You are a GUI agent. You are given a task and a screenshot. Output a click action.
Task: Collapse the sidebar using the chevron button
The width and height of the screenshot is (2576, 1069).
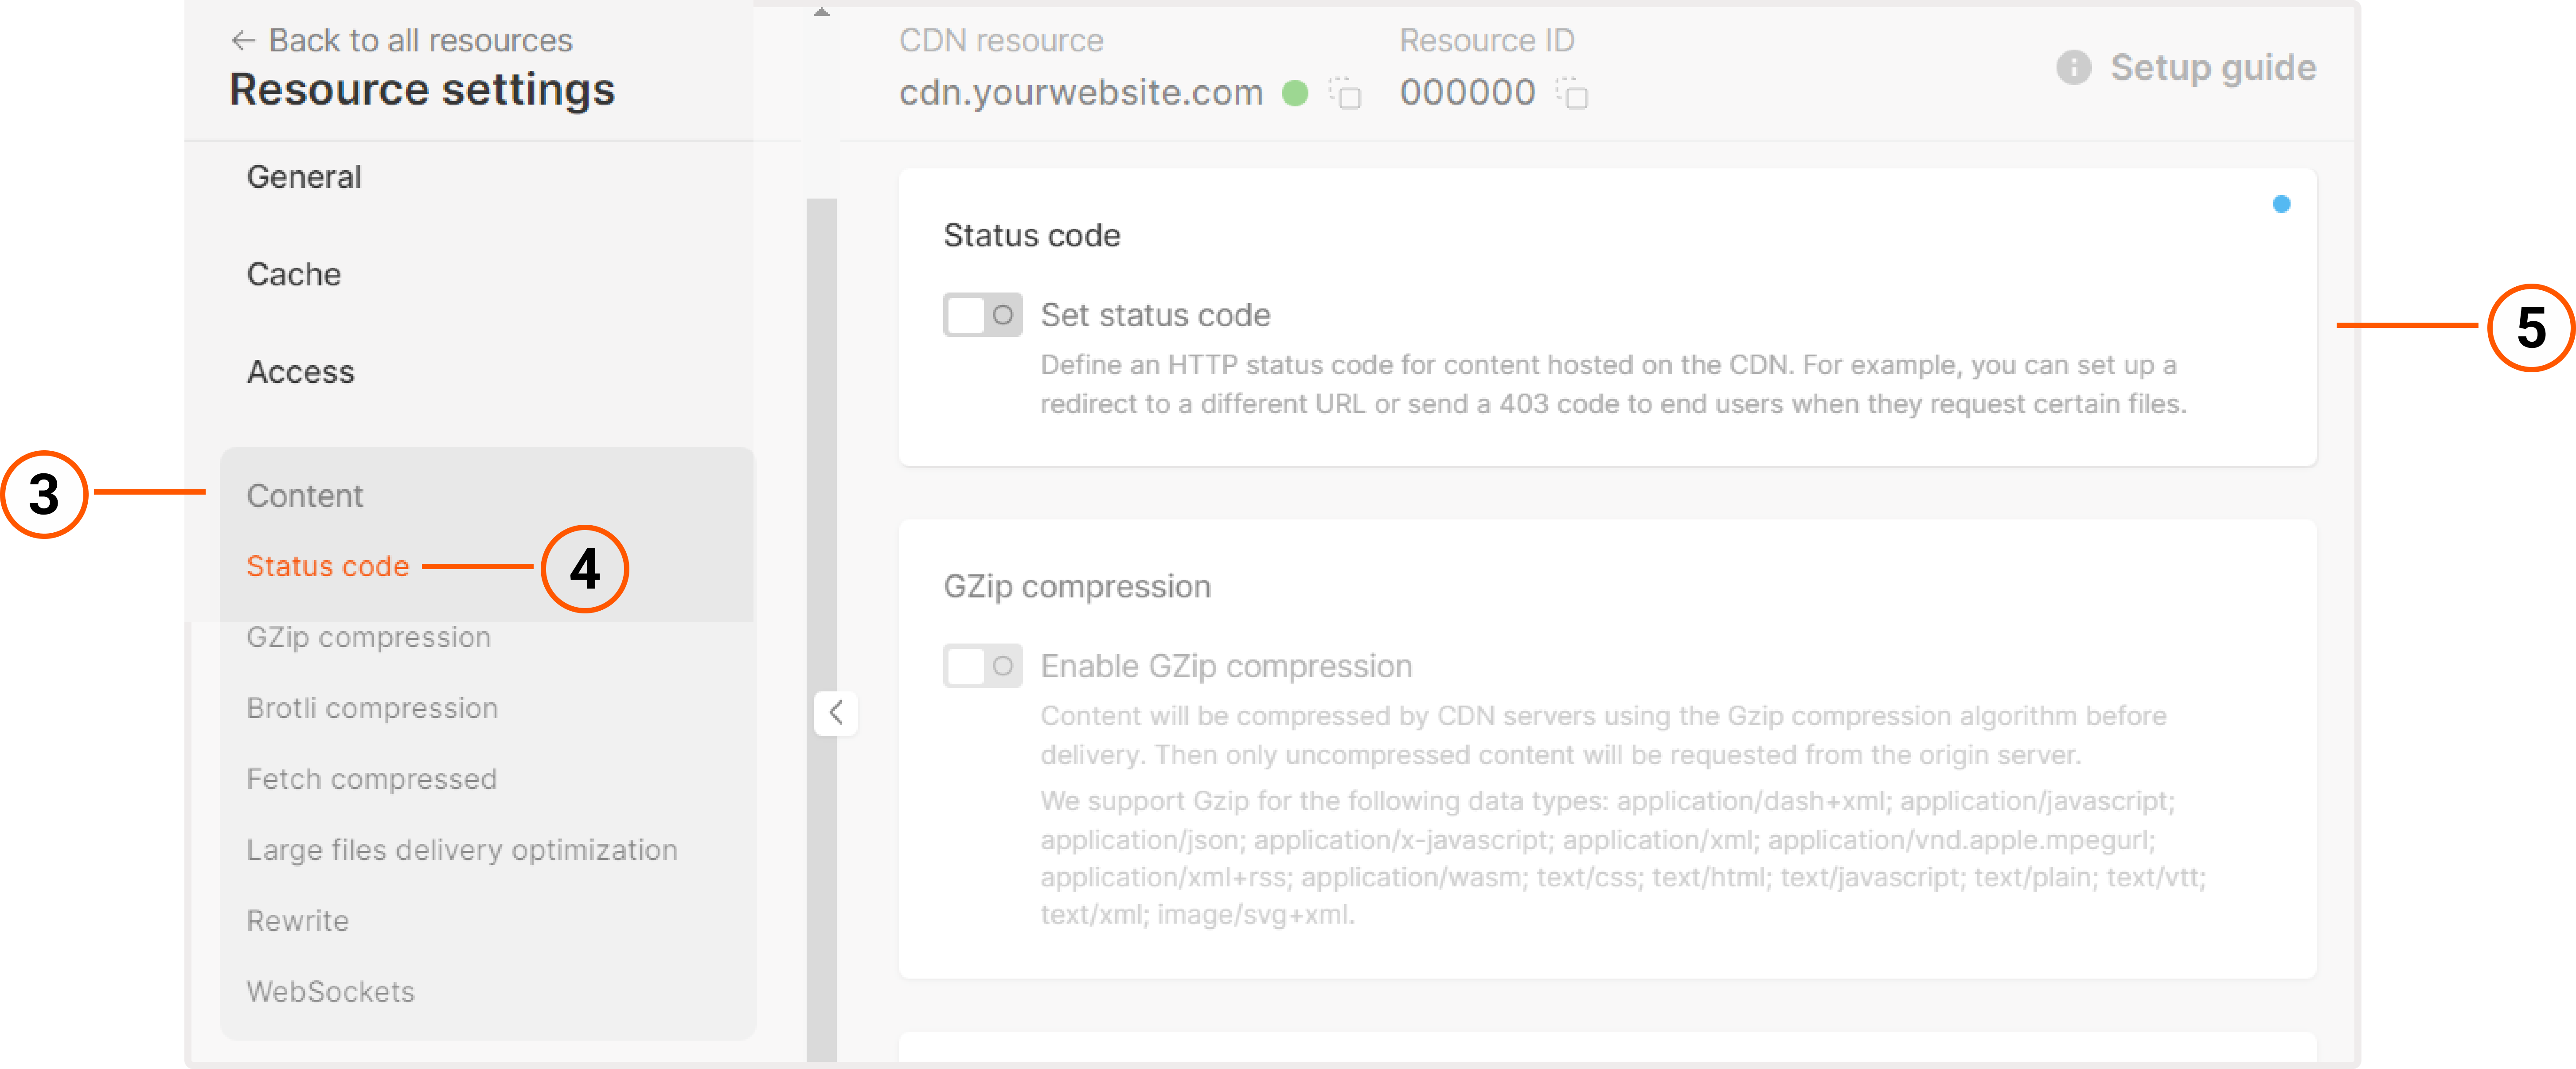tap(836, 713)
